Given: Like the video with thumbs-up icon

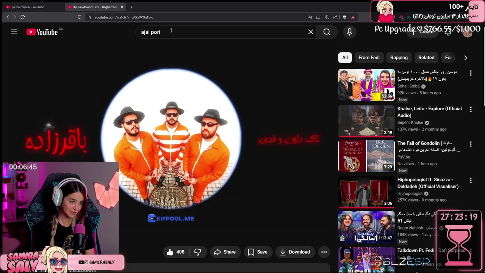Looking at the screenshot, I should [175, 252].
